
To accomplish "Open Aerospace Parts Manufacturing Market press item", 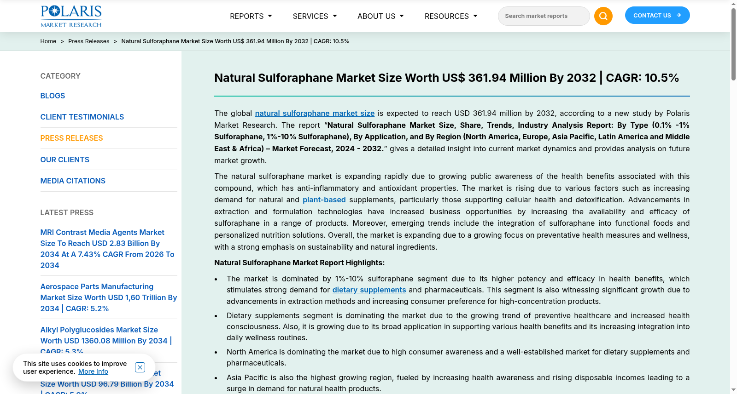I will (x=109, y=297).
